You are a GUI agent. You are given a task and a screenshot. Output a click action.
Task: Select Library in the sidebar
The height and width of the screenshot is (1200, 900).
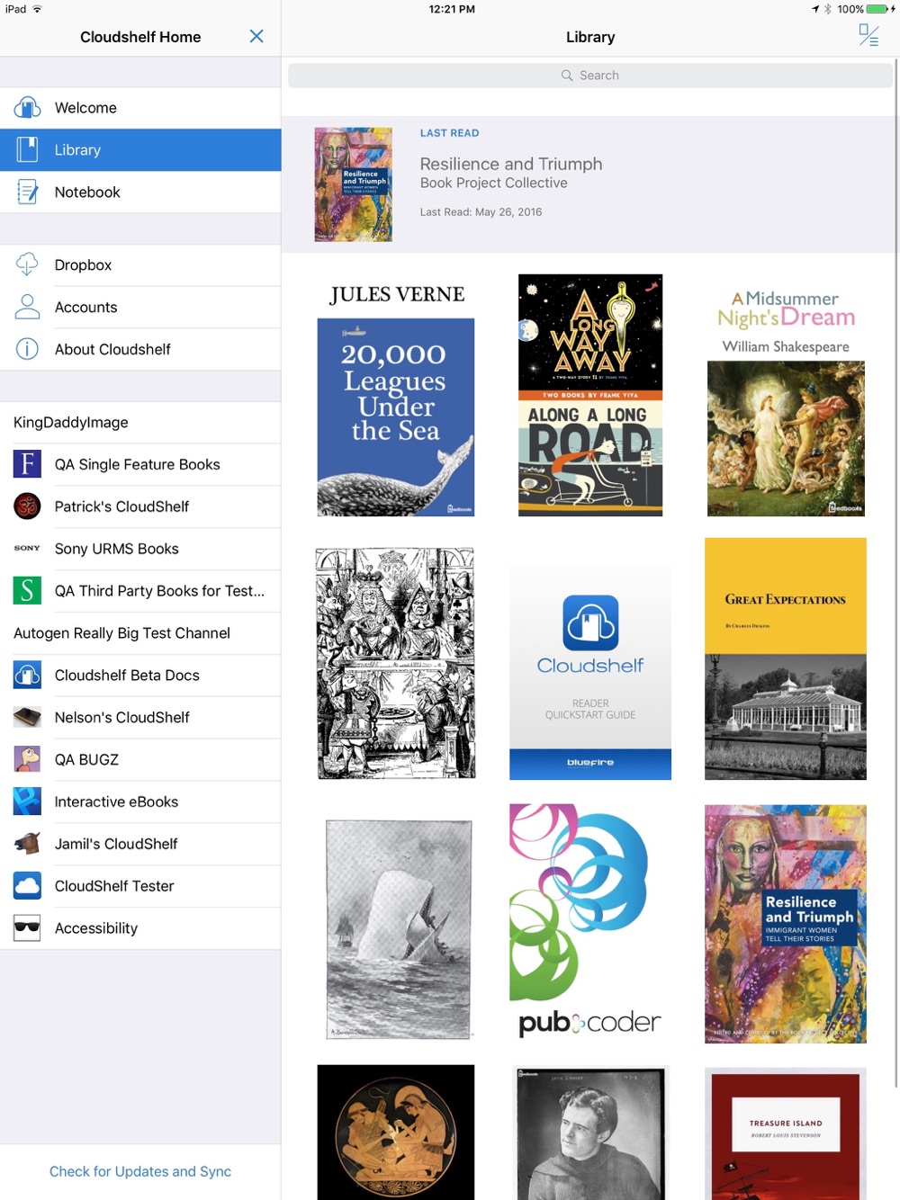[x=140, y=149]
